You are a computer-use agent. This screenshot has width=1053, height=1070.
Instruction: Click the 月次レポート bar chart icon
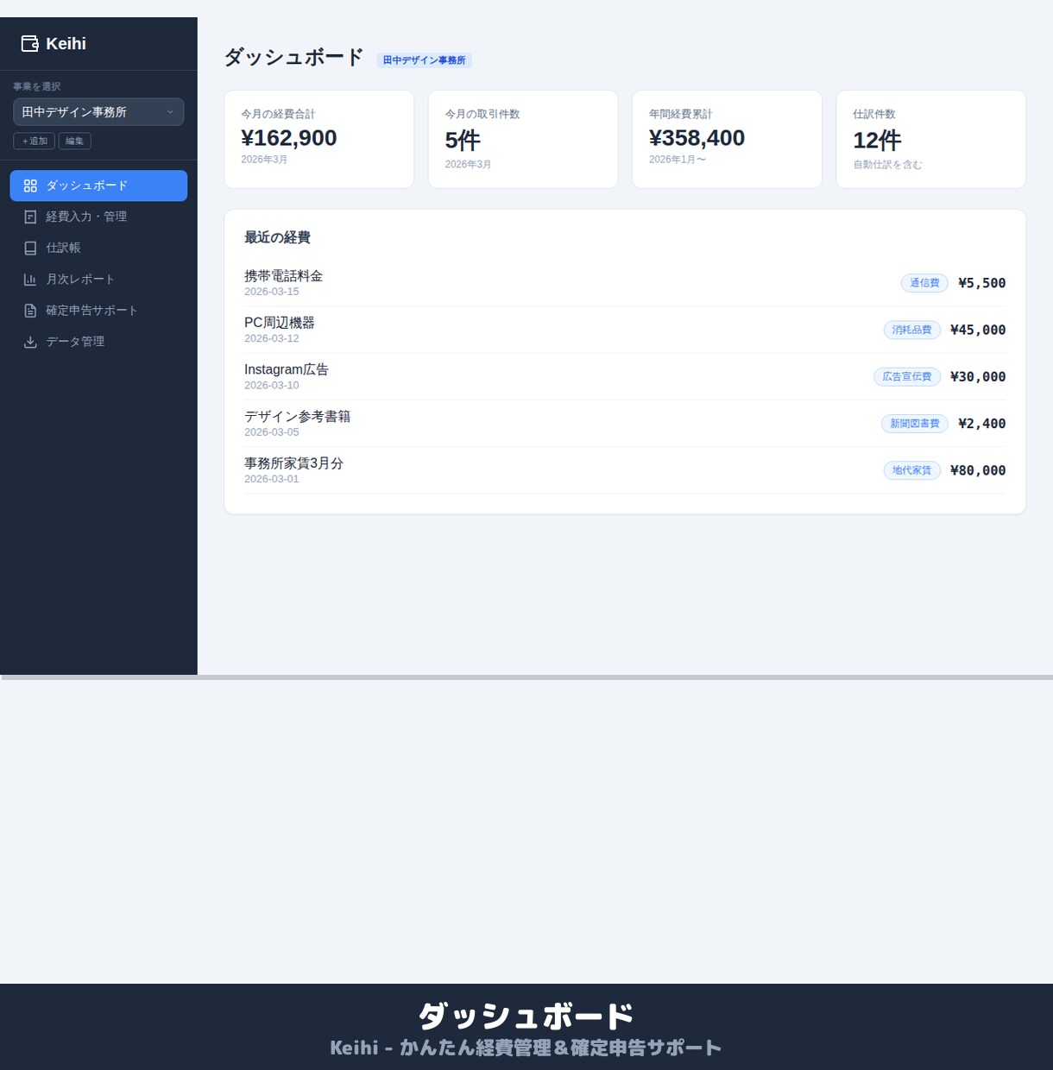click(x=30, y=279)
